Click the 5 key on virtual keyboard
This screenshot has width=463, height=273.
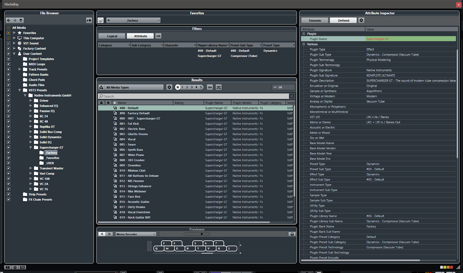[x=198, y=243]
